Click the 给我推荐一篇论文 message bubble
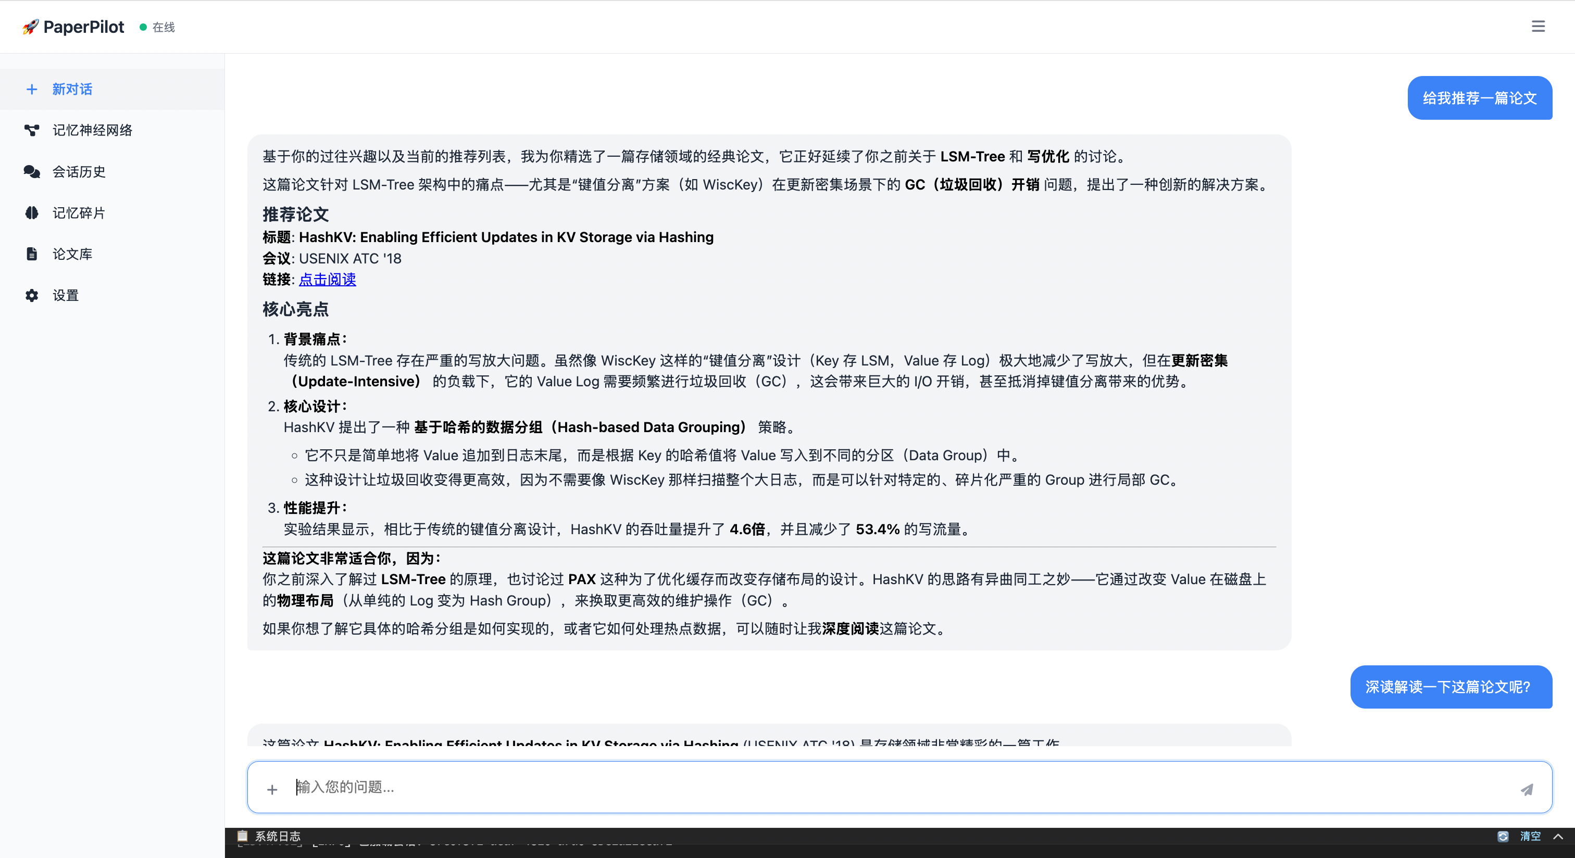Image resolution: width=1575 pixels, height=858 pixels. pos(1480,98)
